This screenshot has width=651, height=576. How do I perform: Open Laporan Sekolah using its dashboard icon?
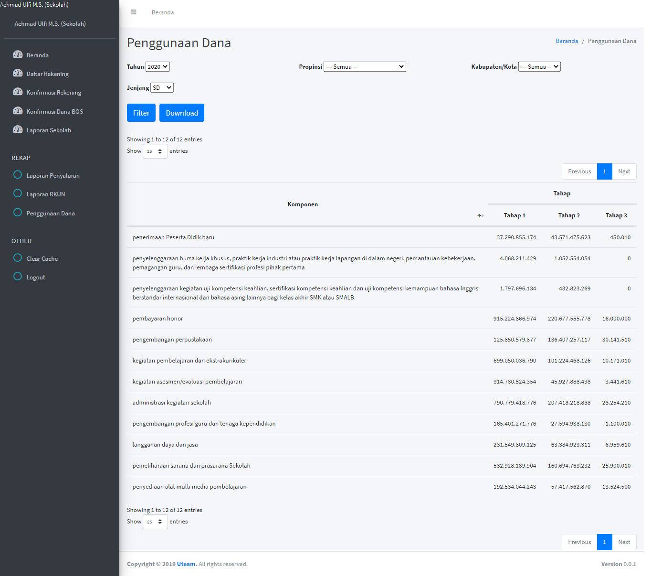tap(18, 129)
